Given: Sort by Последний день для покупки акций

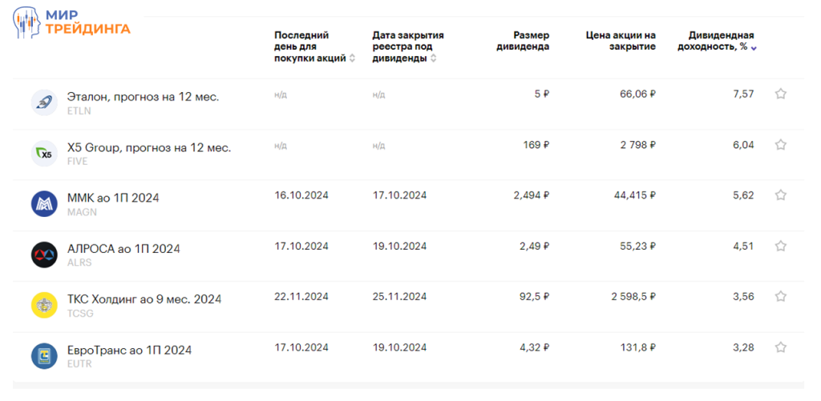Looking at the screenshot, I should point(351,58).
